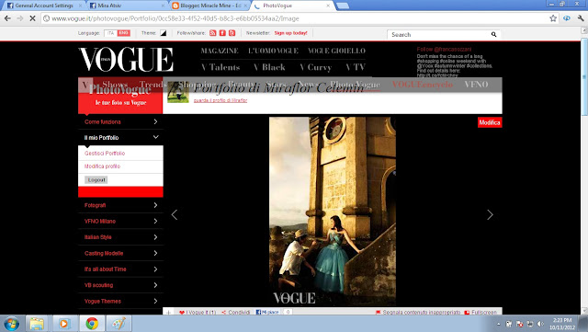Click the Sign up today newsletter link
588x332 pixels.
click(x=290, y=33)
